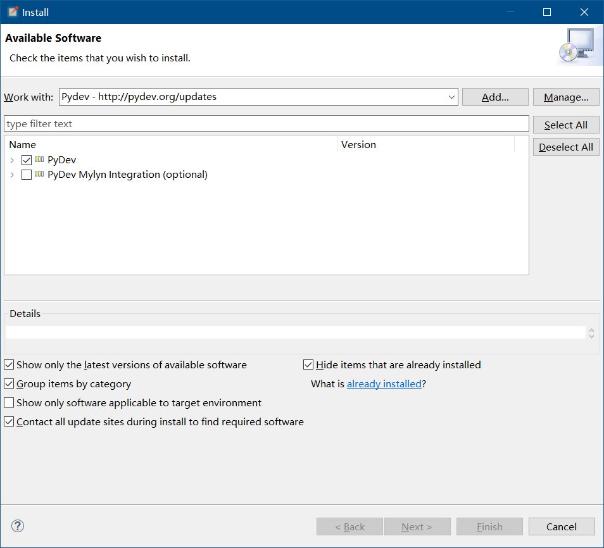Toggle Contact all update sites checkbox
This screenshot has width=604, height=548.
(9, 421)
